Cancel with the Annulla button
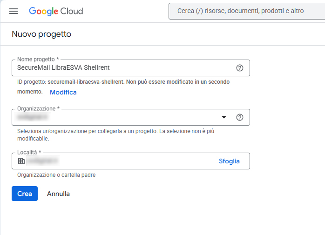The width and height of the screenshot is (325, 235). click(58, 194)
